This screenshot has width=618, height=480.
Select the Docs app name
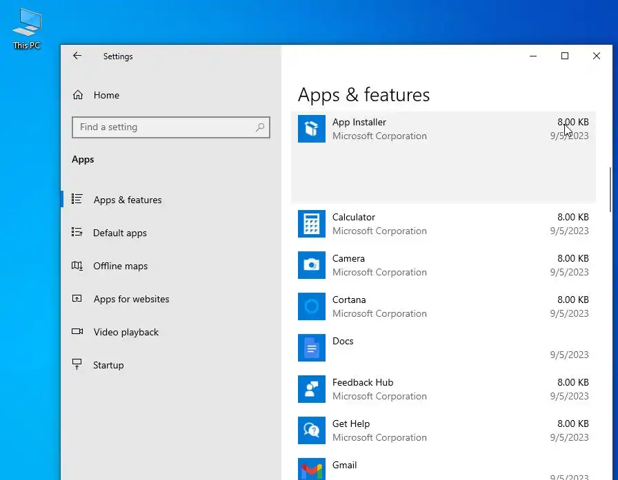click(x=343, y=341)
